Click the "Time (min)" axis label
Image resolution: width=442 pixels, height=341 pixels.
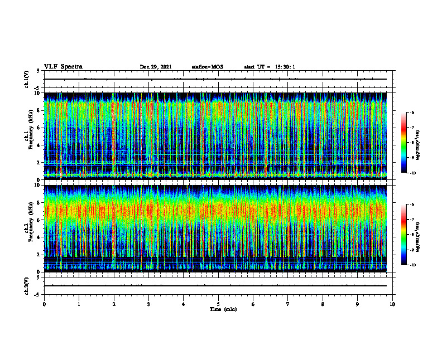tap(223, 309)
